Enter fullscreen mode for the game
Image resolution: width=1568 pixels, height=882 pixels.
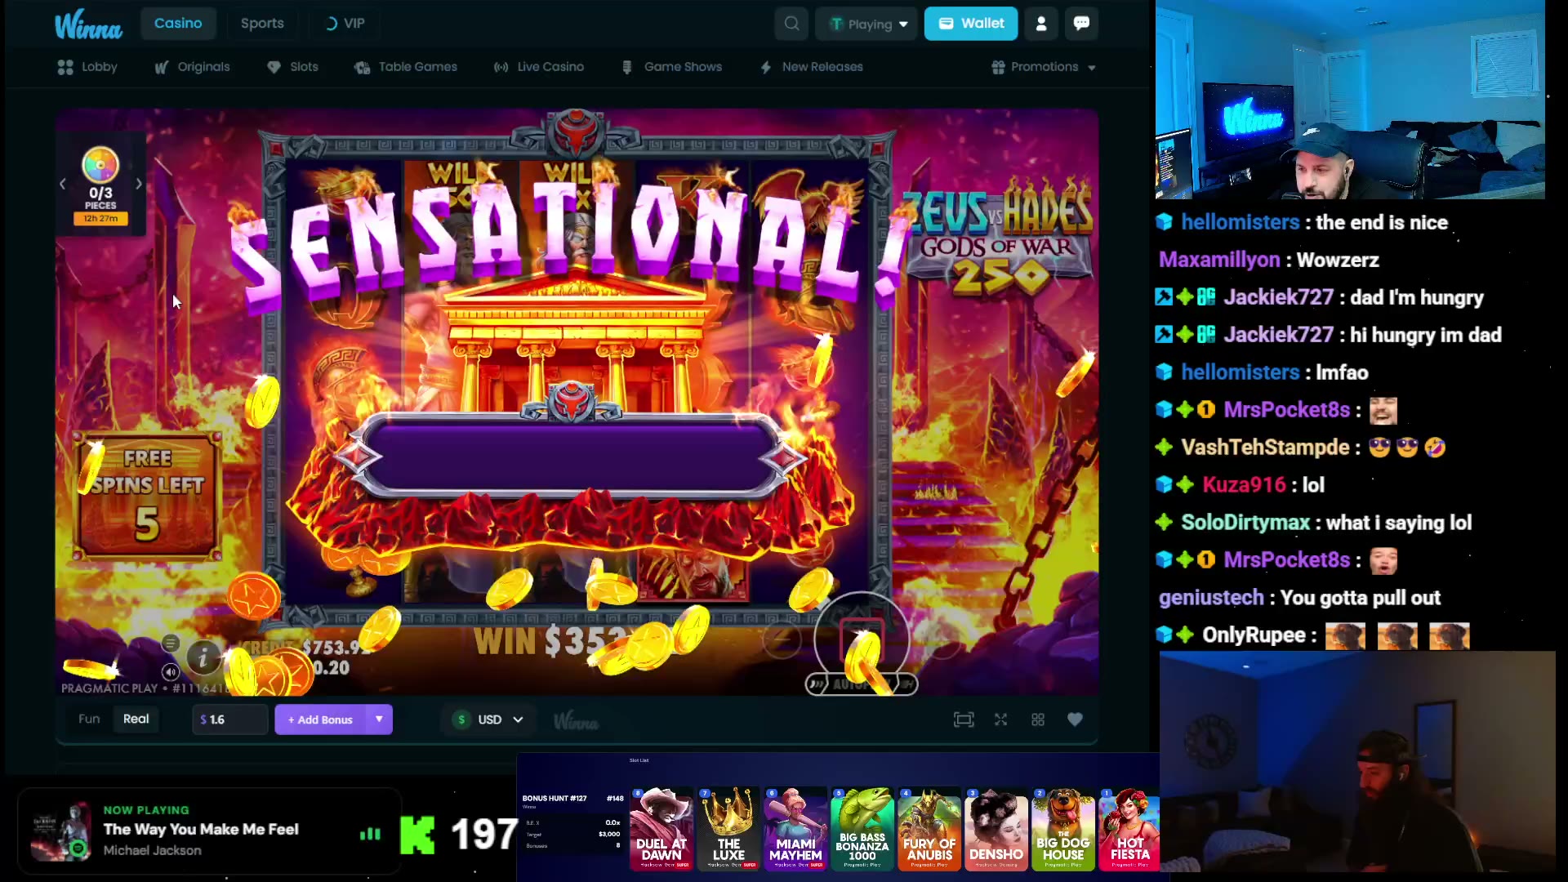point(1000,719)
